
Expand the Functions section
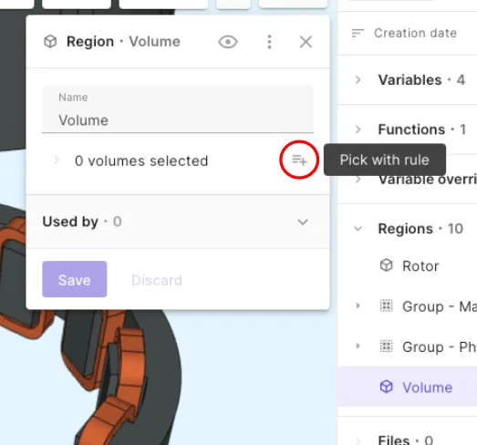[x=358, y=129]
